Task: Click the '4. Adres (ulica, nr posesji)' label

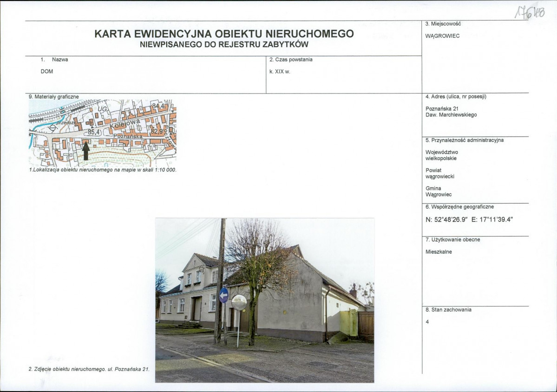Action: [x=456, y=97]
